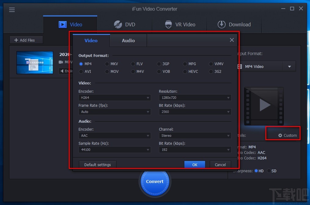This screenshot has width=310, height=205.
Task: Open audio Encoder AAC dropdown
Action: [x=115, y=136]
